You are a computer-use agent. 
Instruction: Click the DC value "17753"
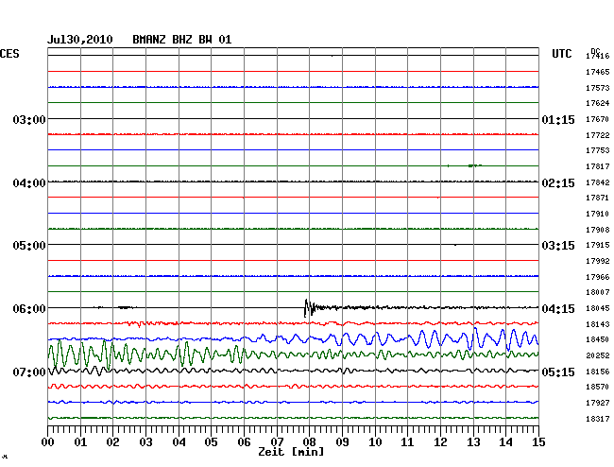coord(598,150)
